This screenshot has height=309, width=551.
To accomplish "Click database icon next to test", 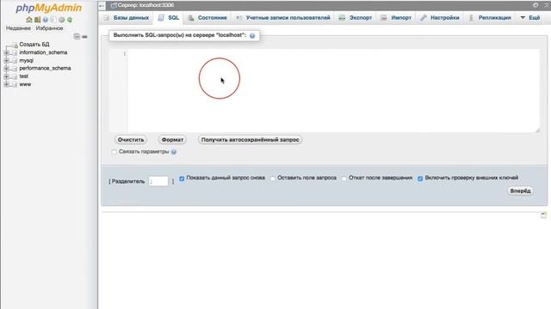I will pos(15,76).
